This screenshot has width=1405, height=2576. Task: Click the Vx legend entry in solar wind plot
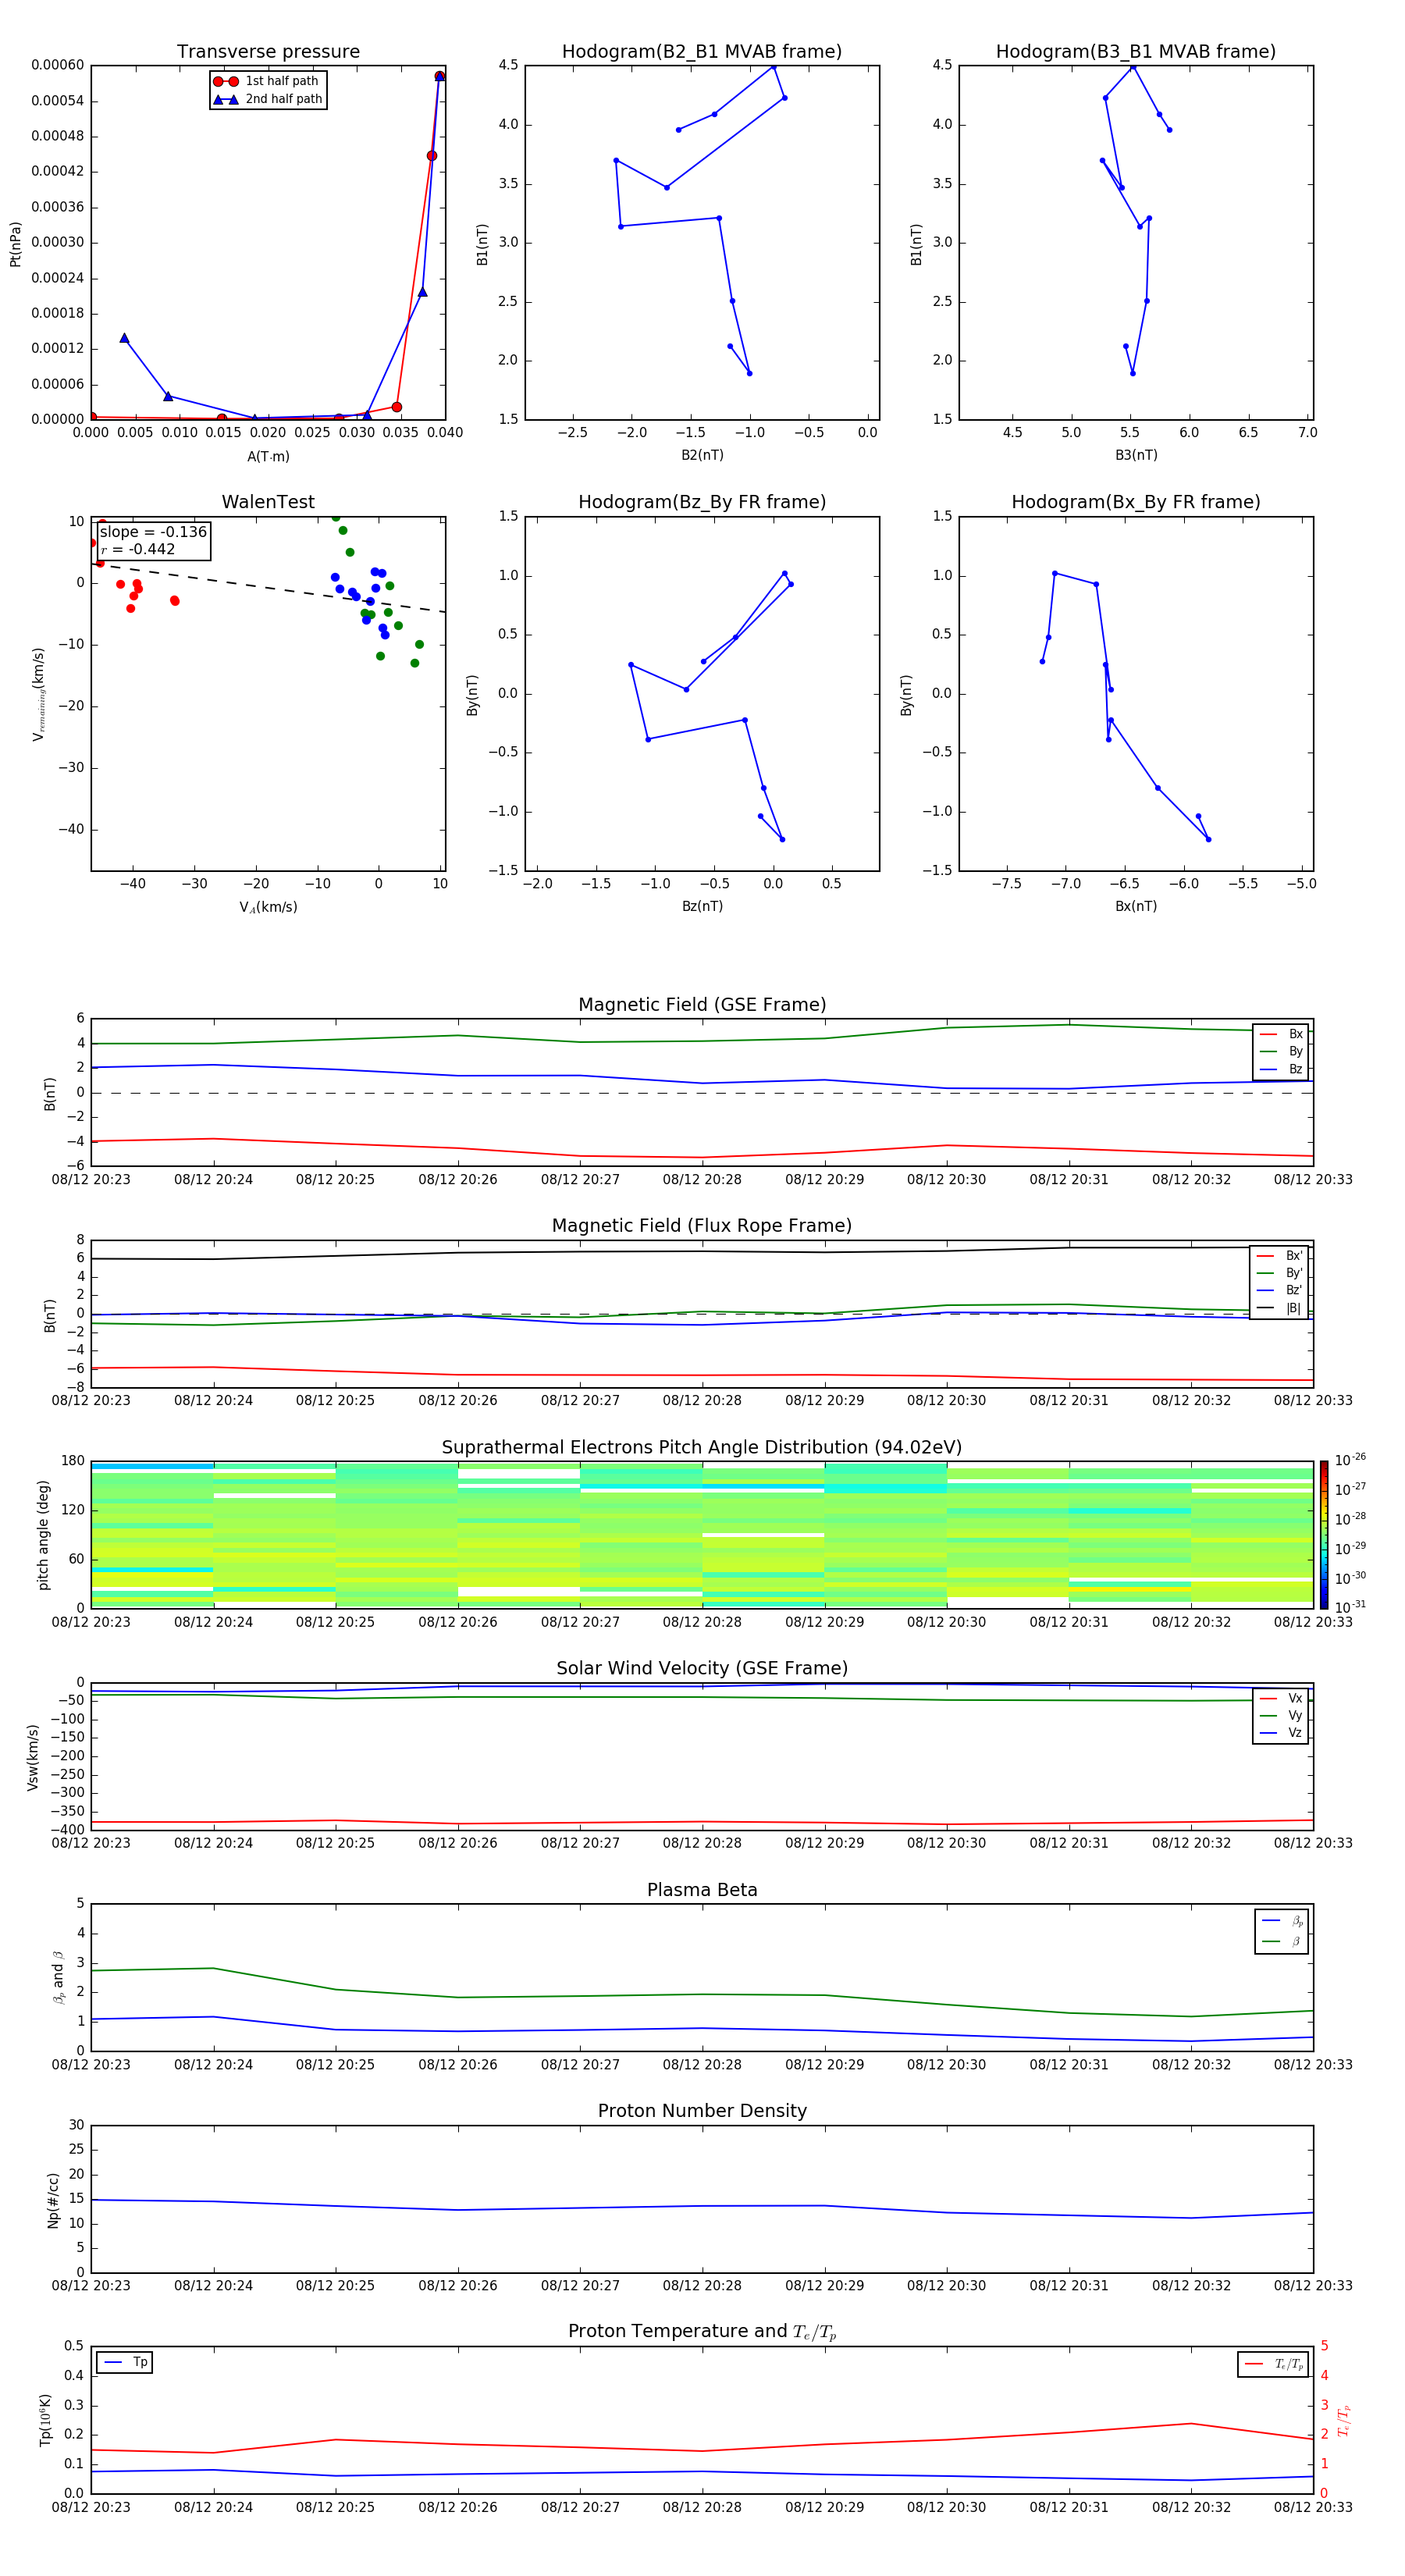[1281, 1698]
